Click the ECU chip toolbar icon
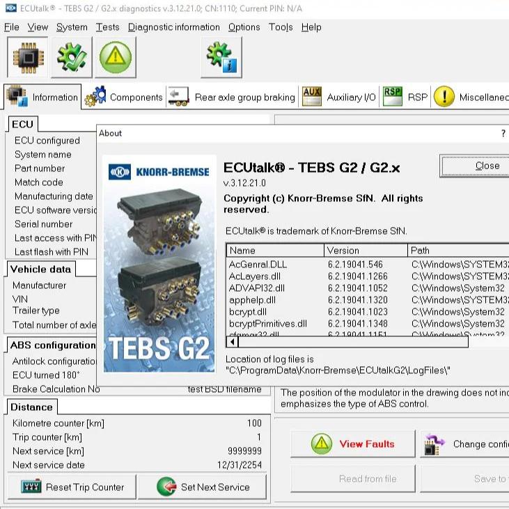Viewport: 509px width, 509px height. (x=28, y=58)
